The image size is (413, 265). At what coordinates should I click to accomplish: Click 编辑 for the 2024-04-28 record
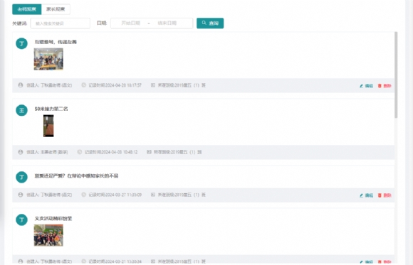[x=367, y=86]
